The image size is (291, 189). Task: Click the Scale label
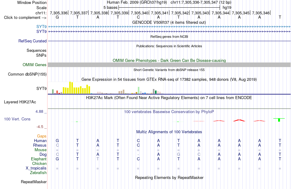pyautogui.click(x=41, y=8)
